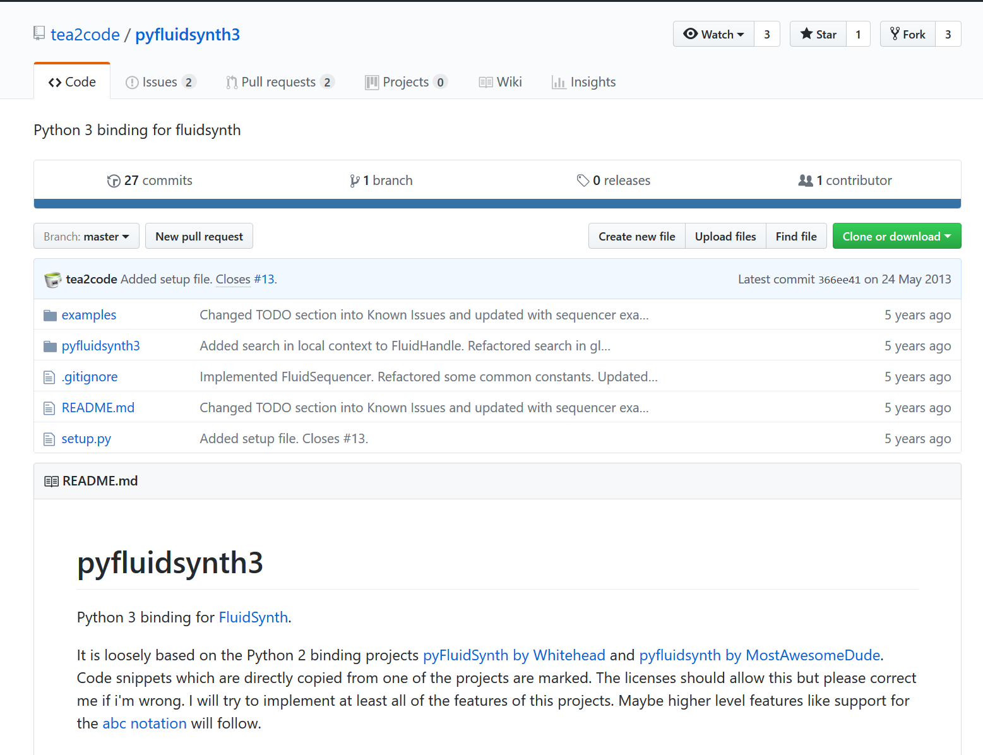Click the .gitignore file icon
The image size is (983, 755).
[49, 377]
